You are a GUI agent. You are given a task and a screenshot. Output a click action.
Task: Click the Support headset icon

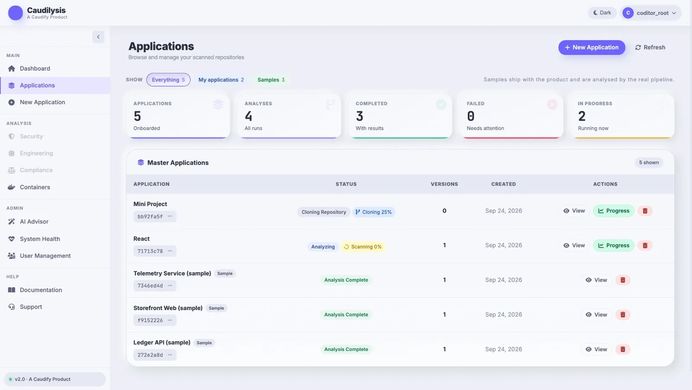click(x=12, y=307)
